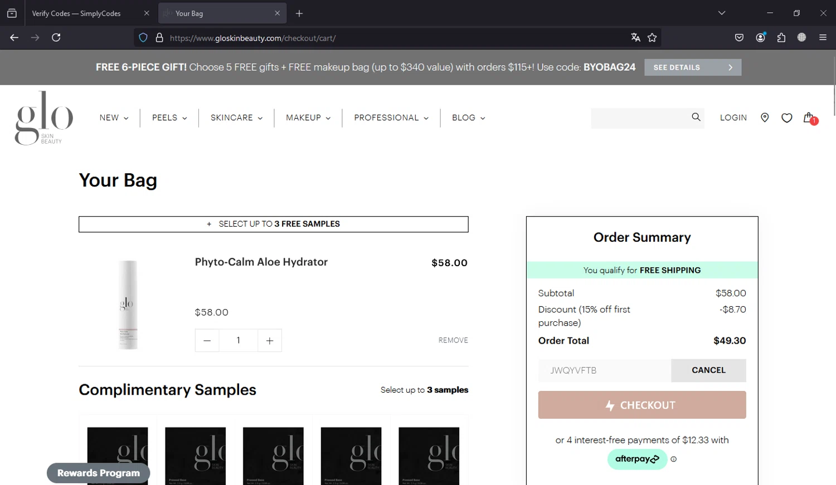Viewport: 836px width, 485px height.
Task: Expand the BLOG menu
Action: click(x=468, y=118)
